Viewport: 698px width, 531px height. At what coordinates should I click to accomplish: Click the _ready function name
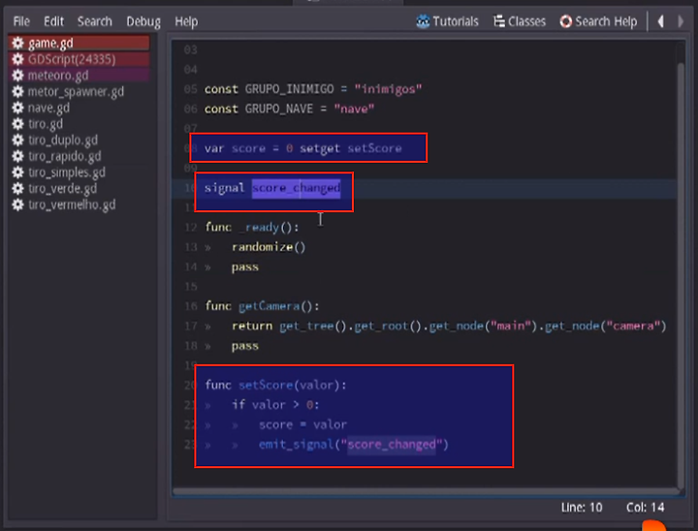tap(259, 228)
